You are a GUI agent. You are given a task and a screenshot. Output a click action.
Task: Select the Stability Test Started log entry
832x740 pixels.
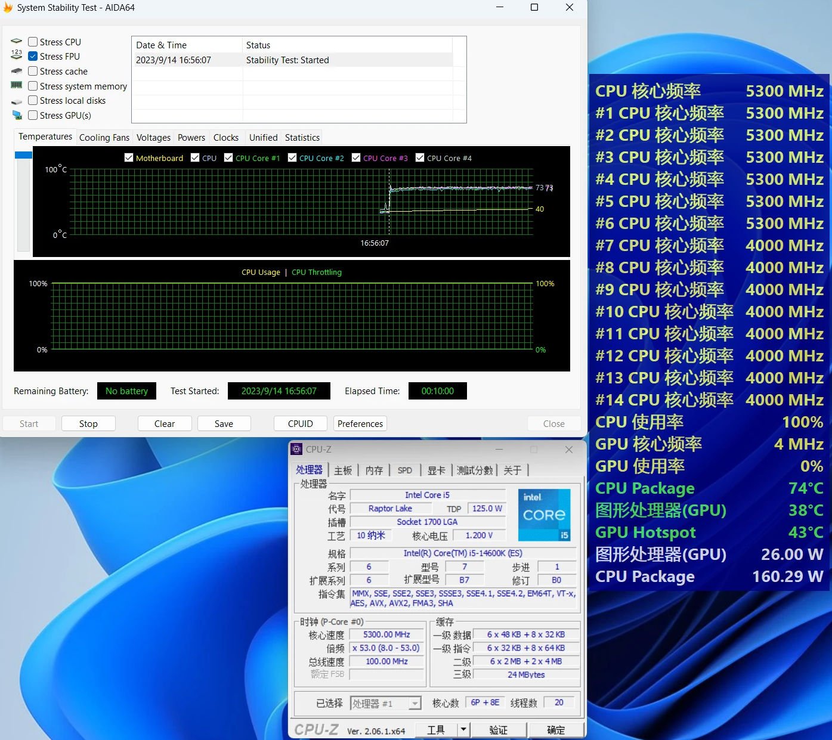click(x=288, y=60)
